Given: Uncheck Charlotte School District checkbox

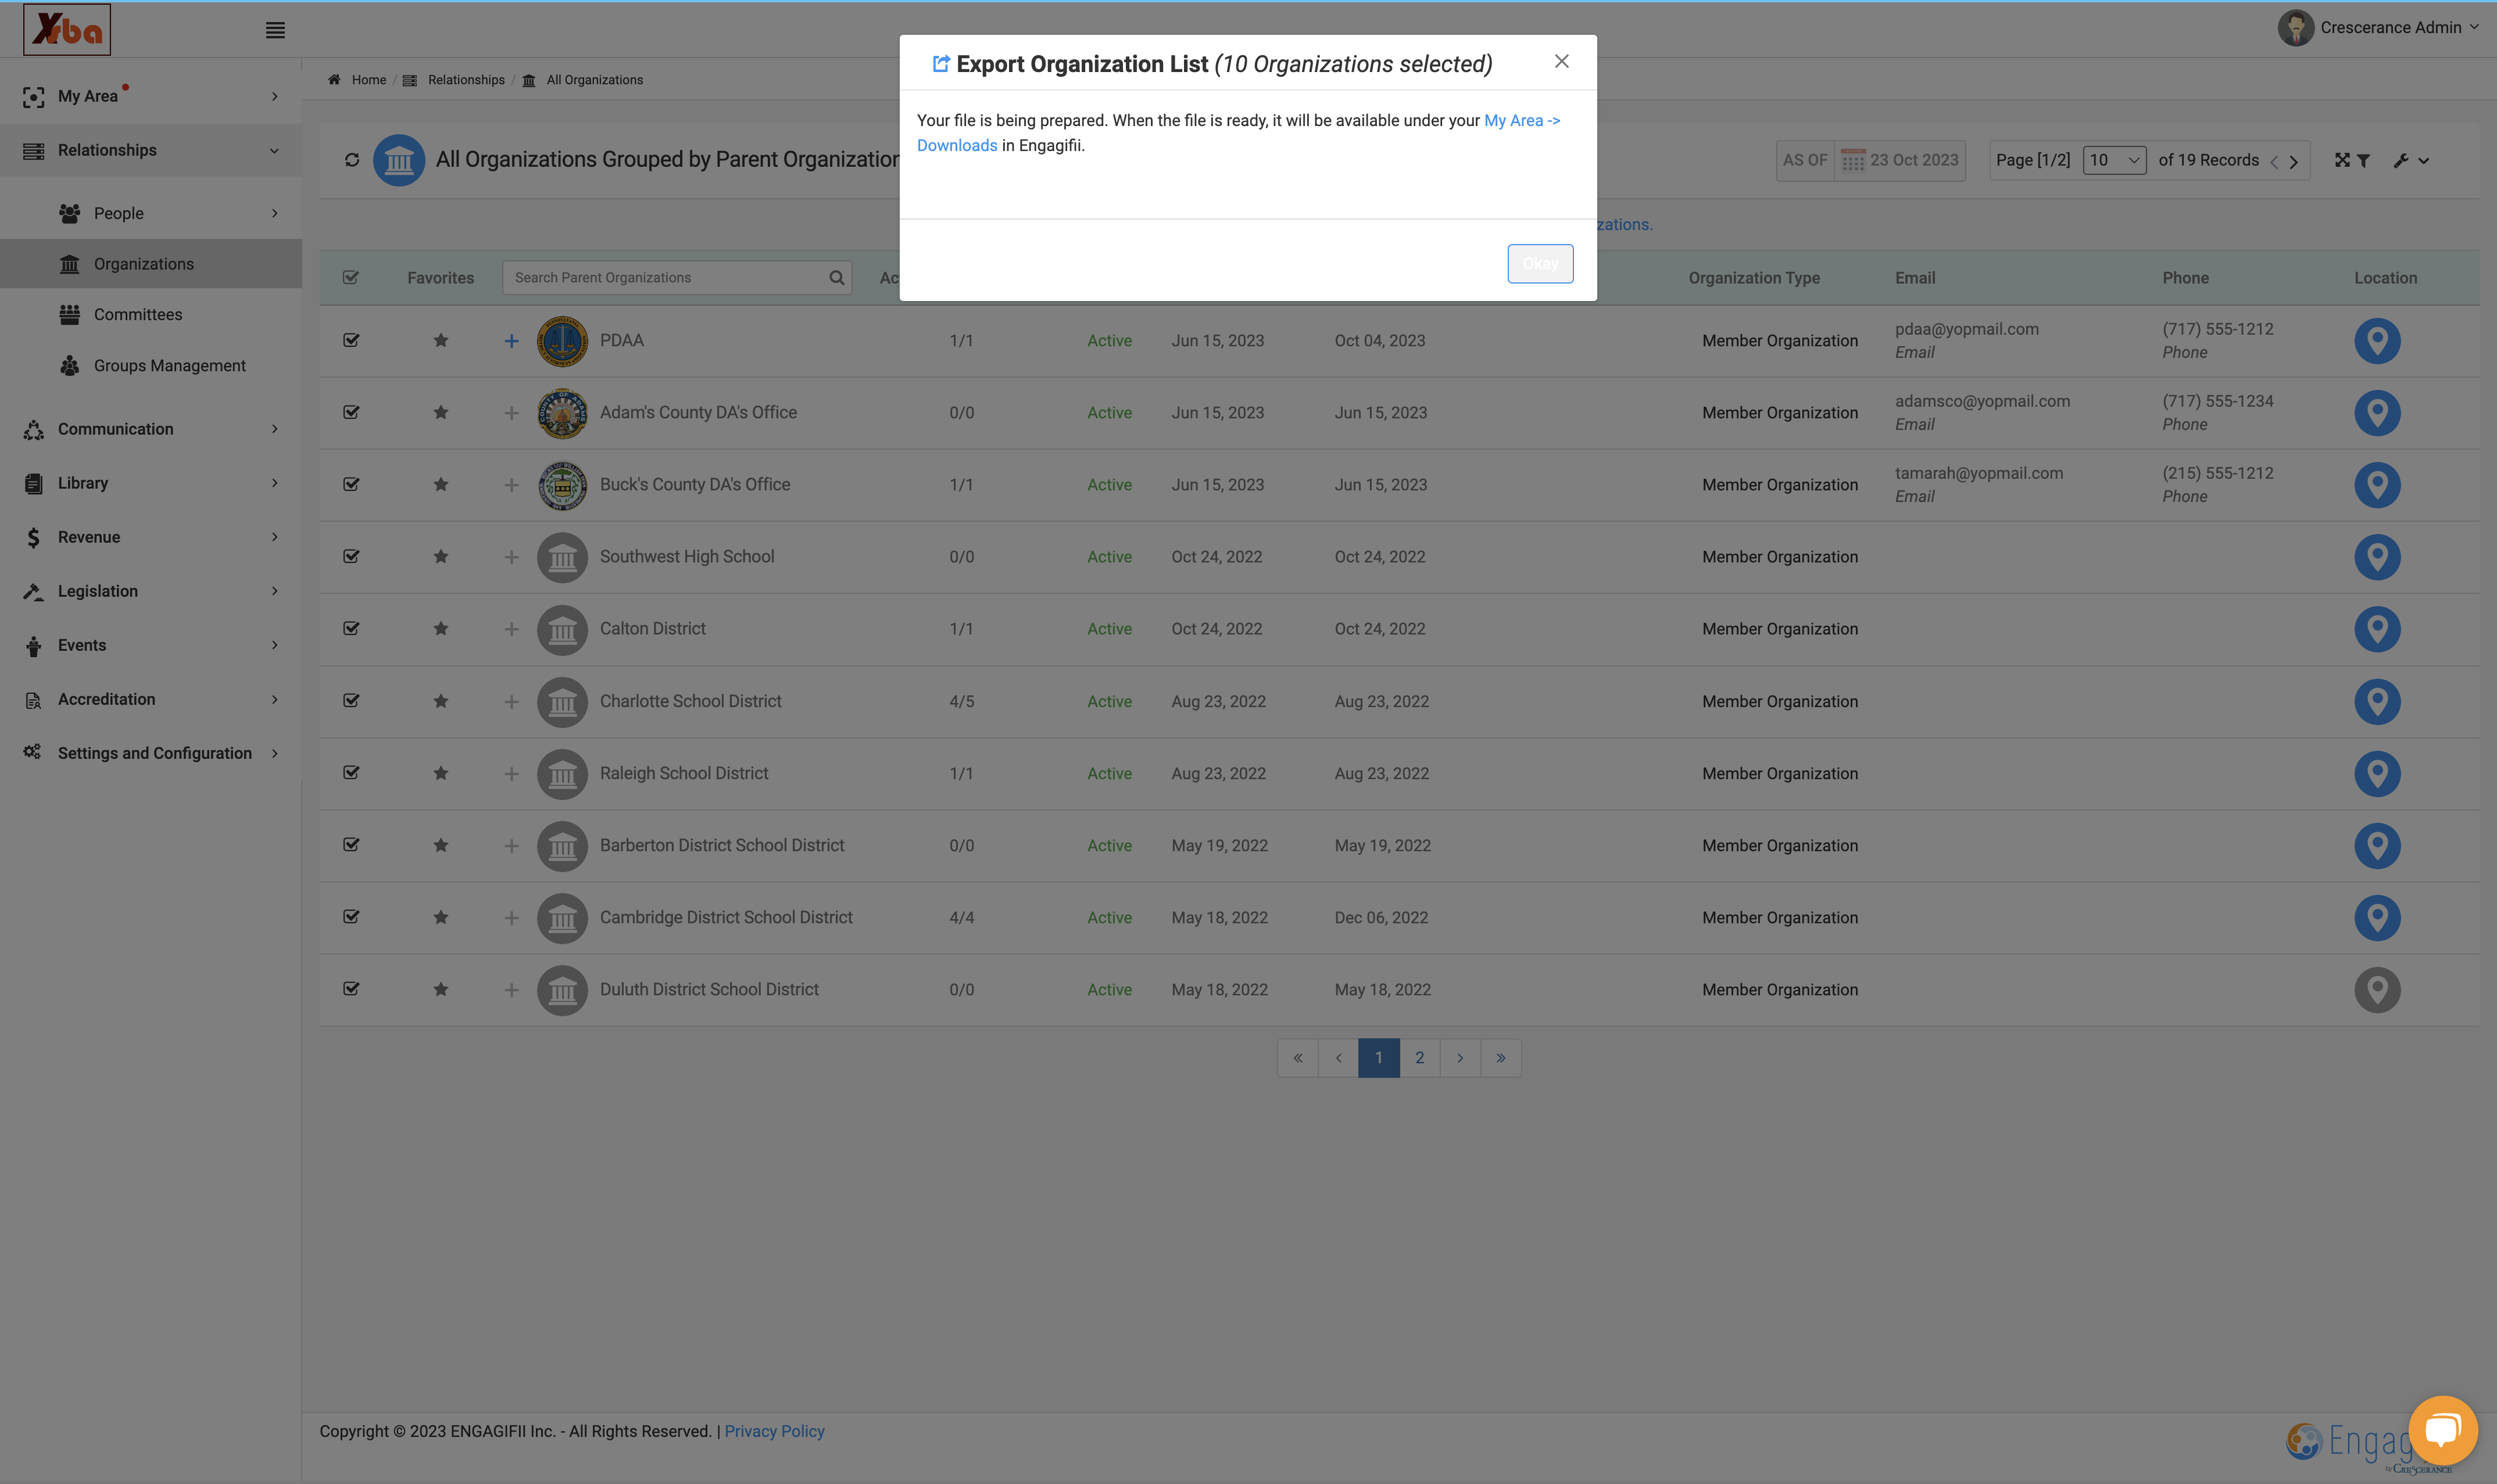Looking at the screenshot, I should (x=351, y=701).
